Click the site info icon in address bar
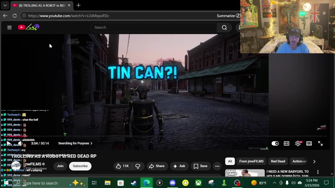The image size is (335, 188). (24, 16)
